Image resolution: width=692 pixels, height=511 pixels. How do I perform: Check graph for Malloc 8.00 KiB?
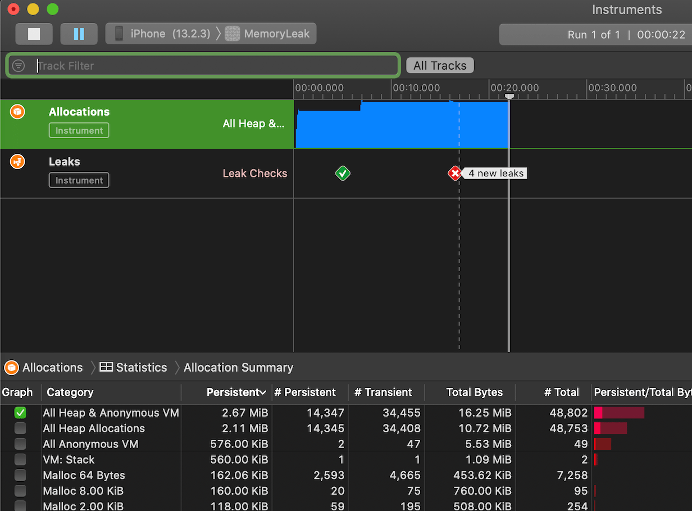pos(20,491)
